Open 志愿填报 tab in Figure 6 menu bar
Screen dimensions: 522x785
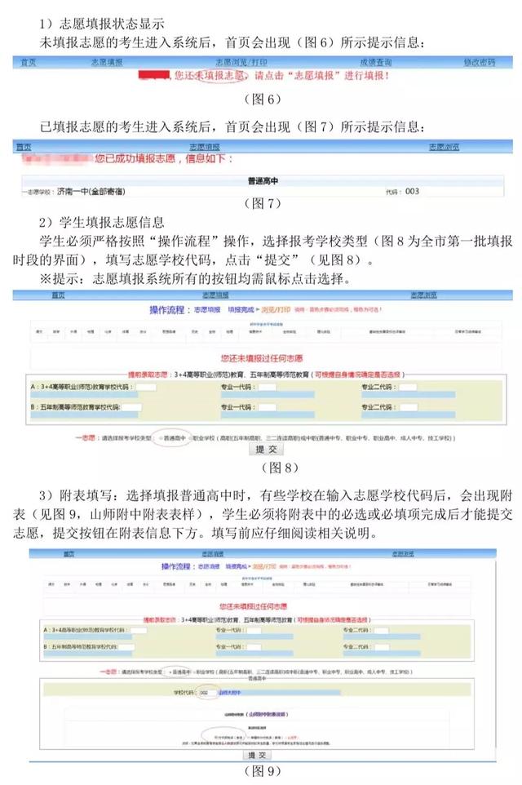pyautogui.click(x=107, y=63)
